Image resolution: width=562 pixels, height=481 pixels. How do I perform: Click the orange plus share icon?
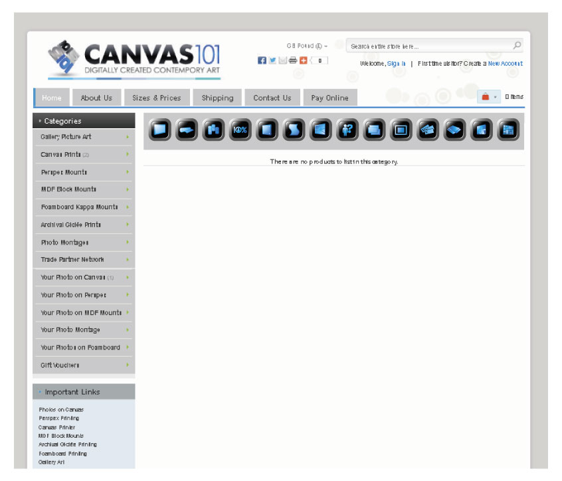pyautogui.click(x=303, y=60)
